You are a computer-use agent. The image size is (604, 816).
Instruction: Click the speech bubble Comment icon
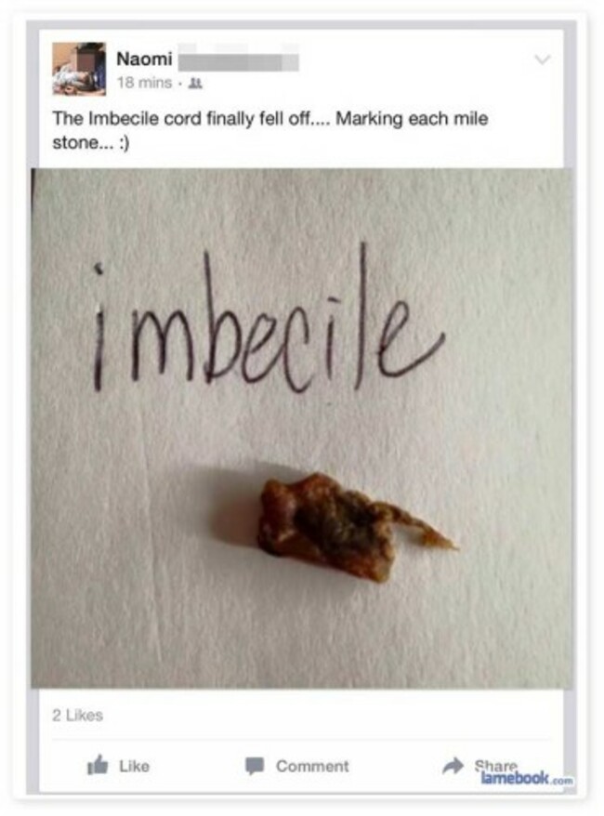click(x=255, y=766)
